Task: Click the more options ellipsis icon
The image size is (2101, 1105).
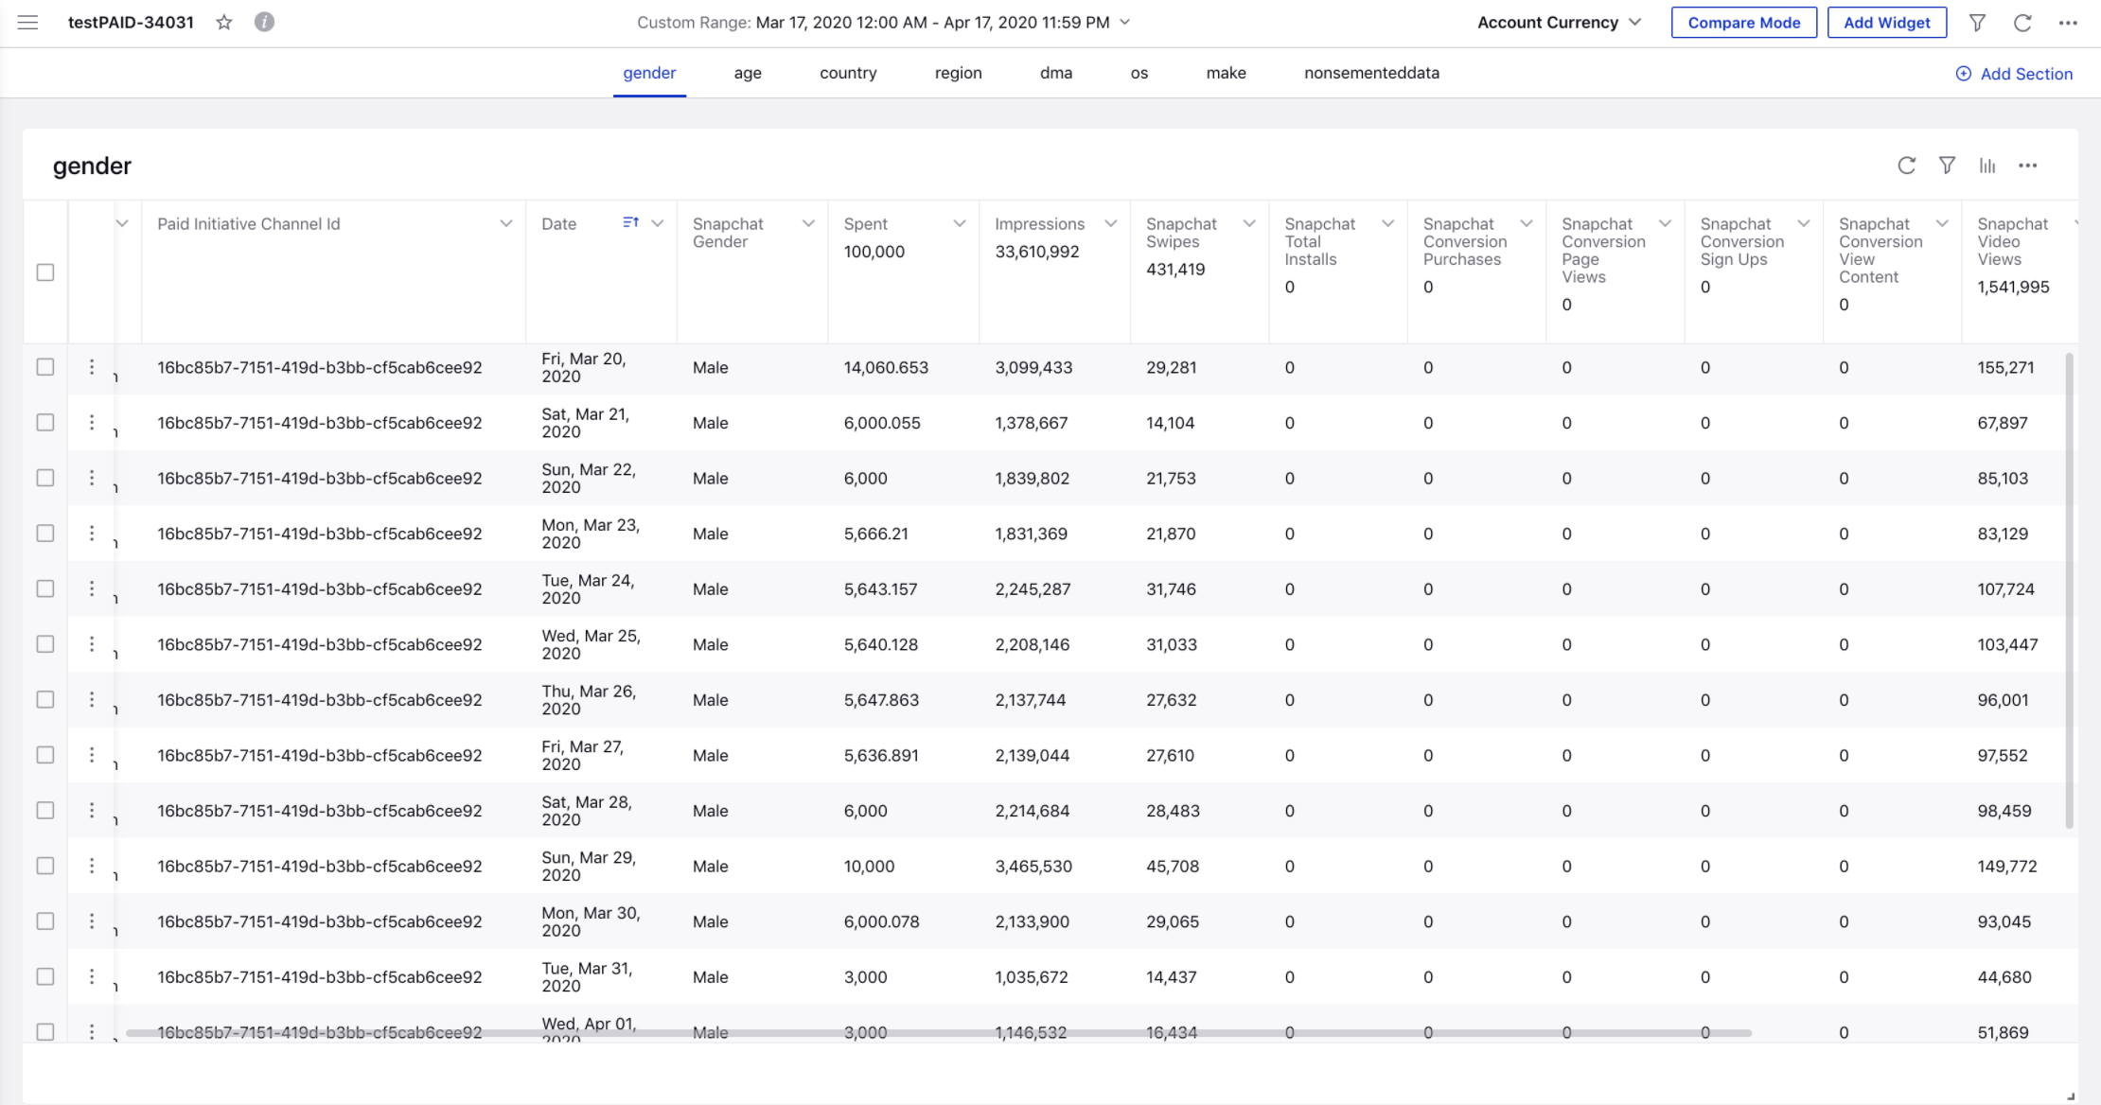Action: (2029, 166)
